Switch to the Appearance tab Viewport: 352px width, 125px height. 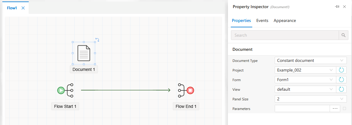click(285, 20)
